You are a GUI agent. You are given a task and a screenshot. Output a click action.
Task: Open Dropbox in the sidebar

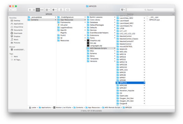pyautogui.click(x=17, y=37)
